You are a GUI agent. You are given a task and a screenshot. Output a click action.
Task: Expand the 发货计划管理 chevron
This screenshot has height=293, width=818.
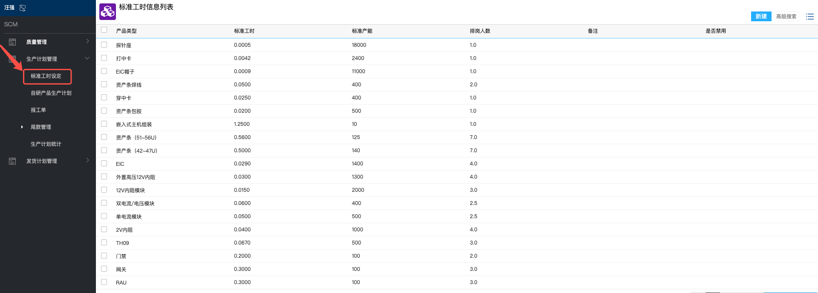pos(87,160)
